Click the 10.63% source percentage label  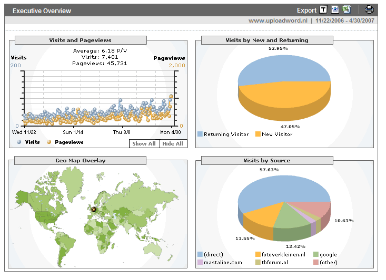344,221
